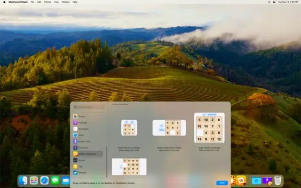Image resolution: width=301 pixels, height=188 pixels.
Task: Open Spotlight search in the menu bar
Action: coord(269,2)
